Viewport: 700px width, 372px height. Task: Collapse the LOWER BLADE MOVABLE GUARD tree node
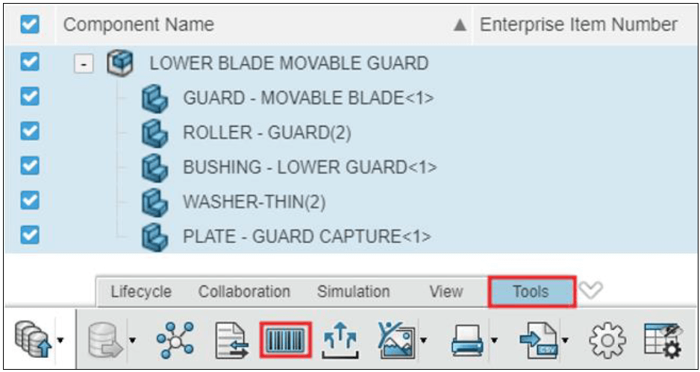[x=84, y=64]
